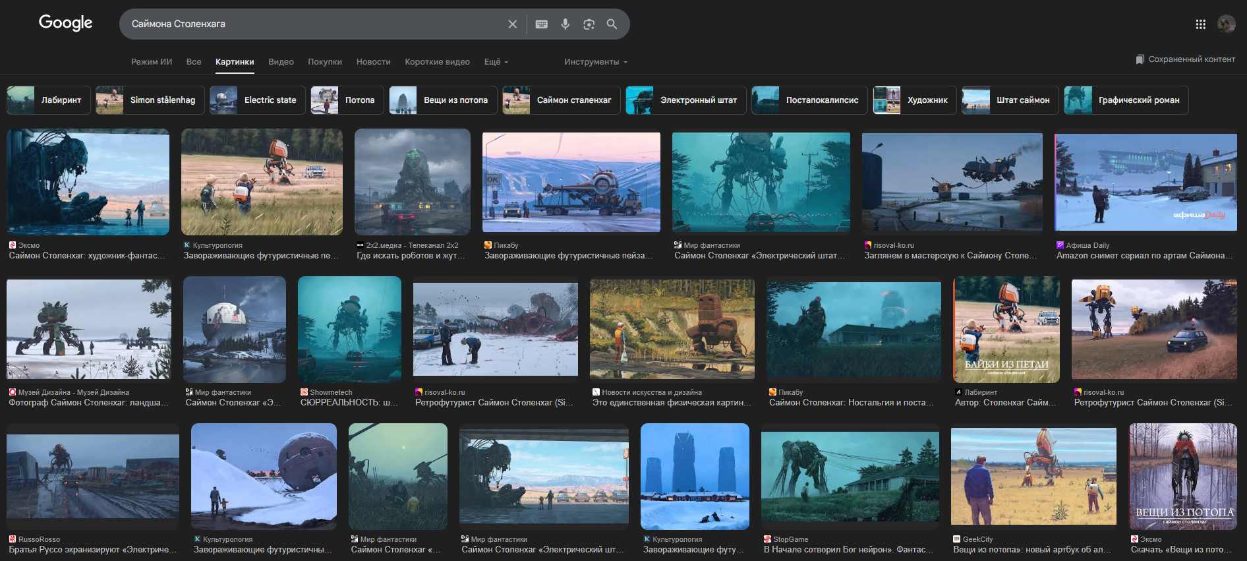Expand the Ещё dropdown menu
This screenshot has width=1247, height=561.
click(496, 62)
